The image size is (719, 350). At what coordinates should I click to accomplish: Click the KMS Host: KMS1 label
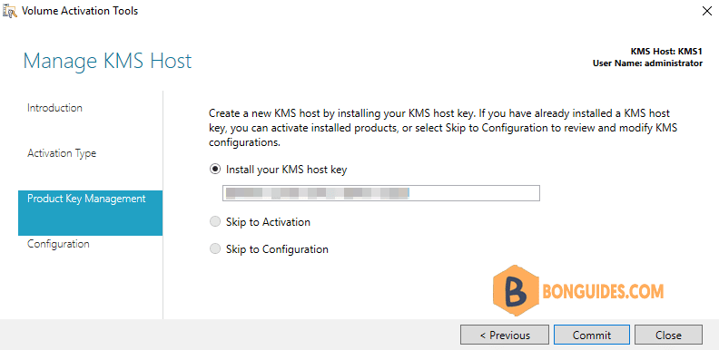coord(666,52)
